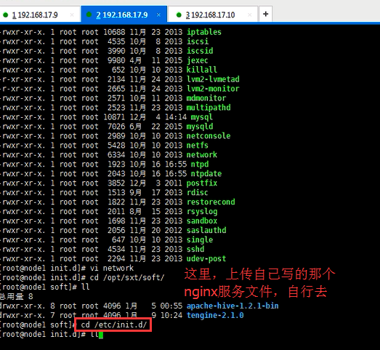Click the sshd file name
Screen dimensions: 380x350
[x=195, y=250]
